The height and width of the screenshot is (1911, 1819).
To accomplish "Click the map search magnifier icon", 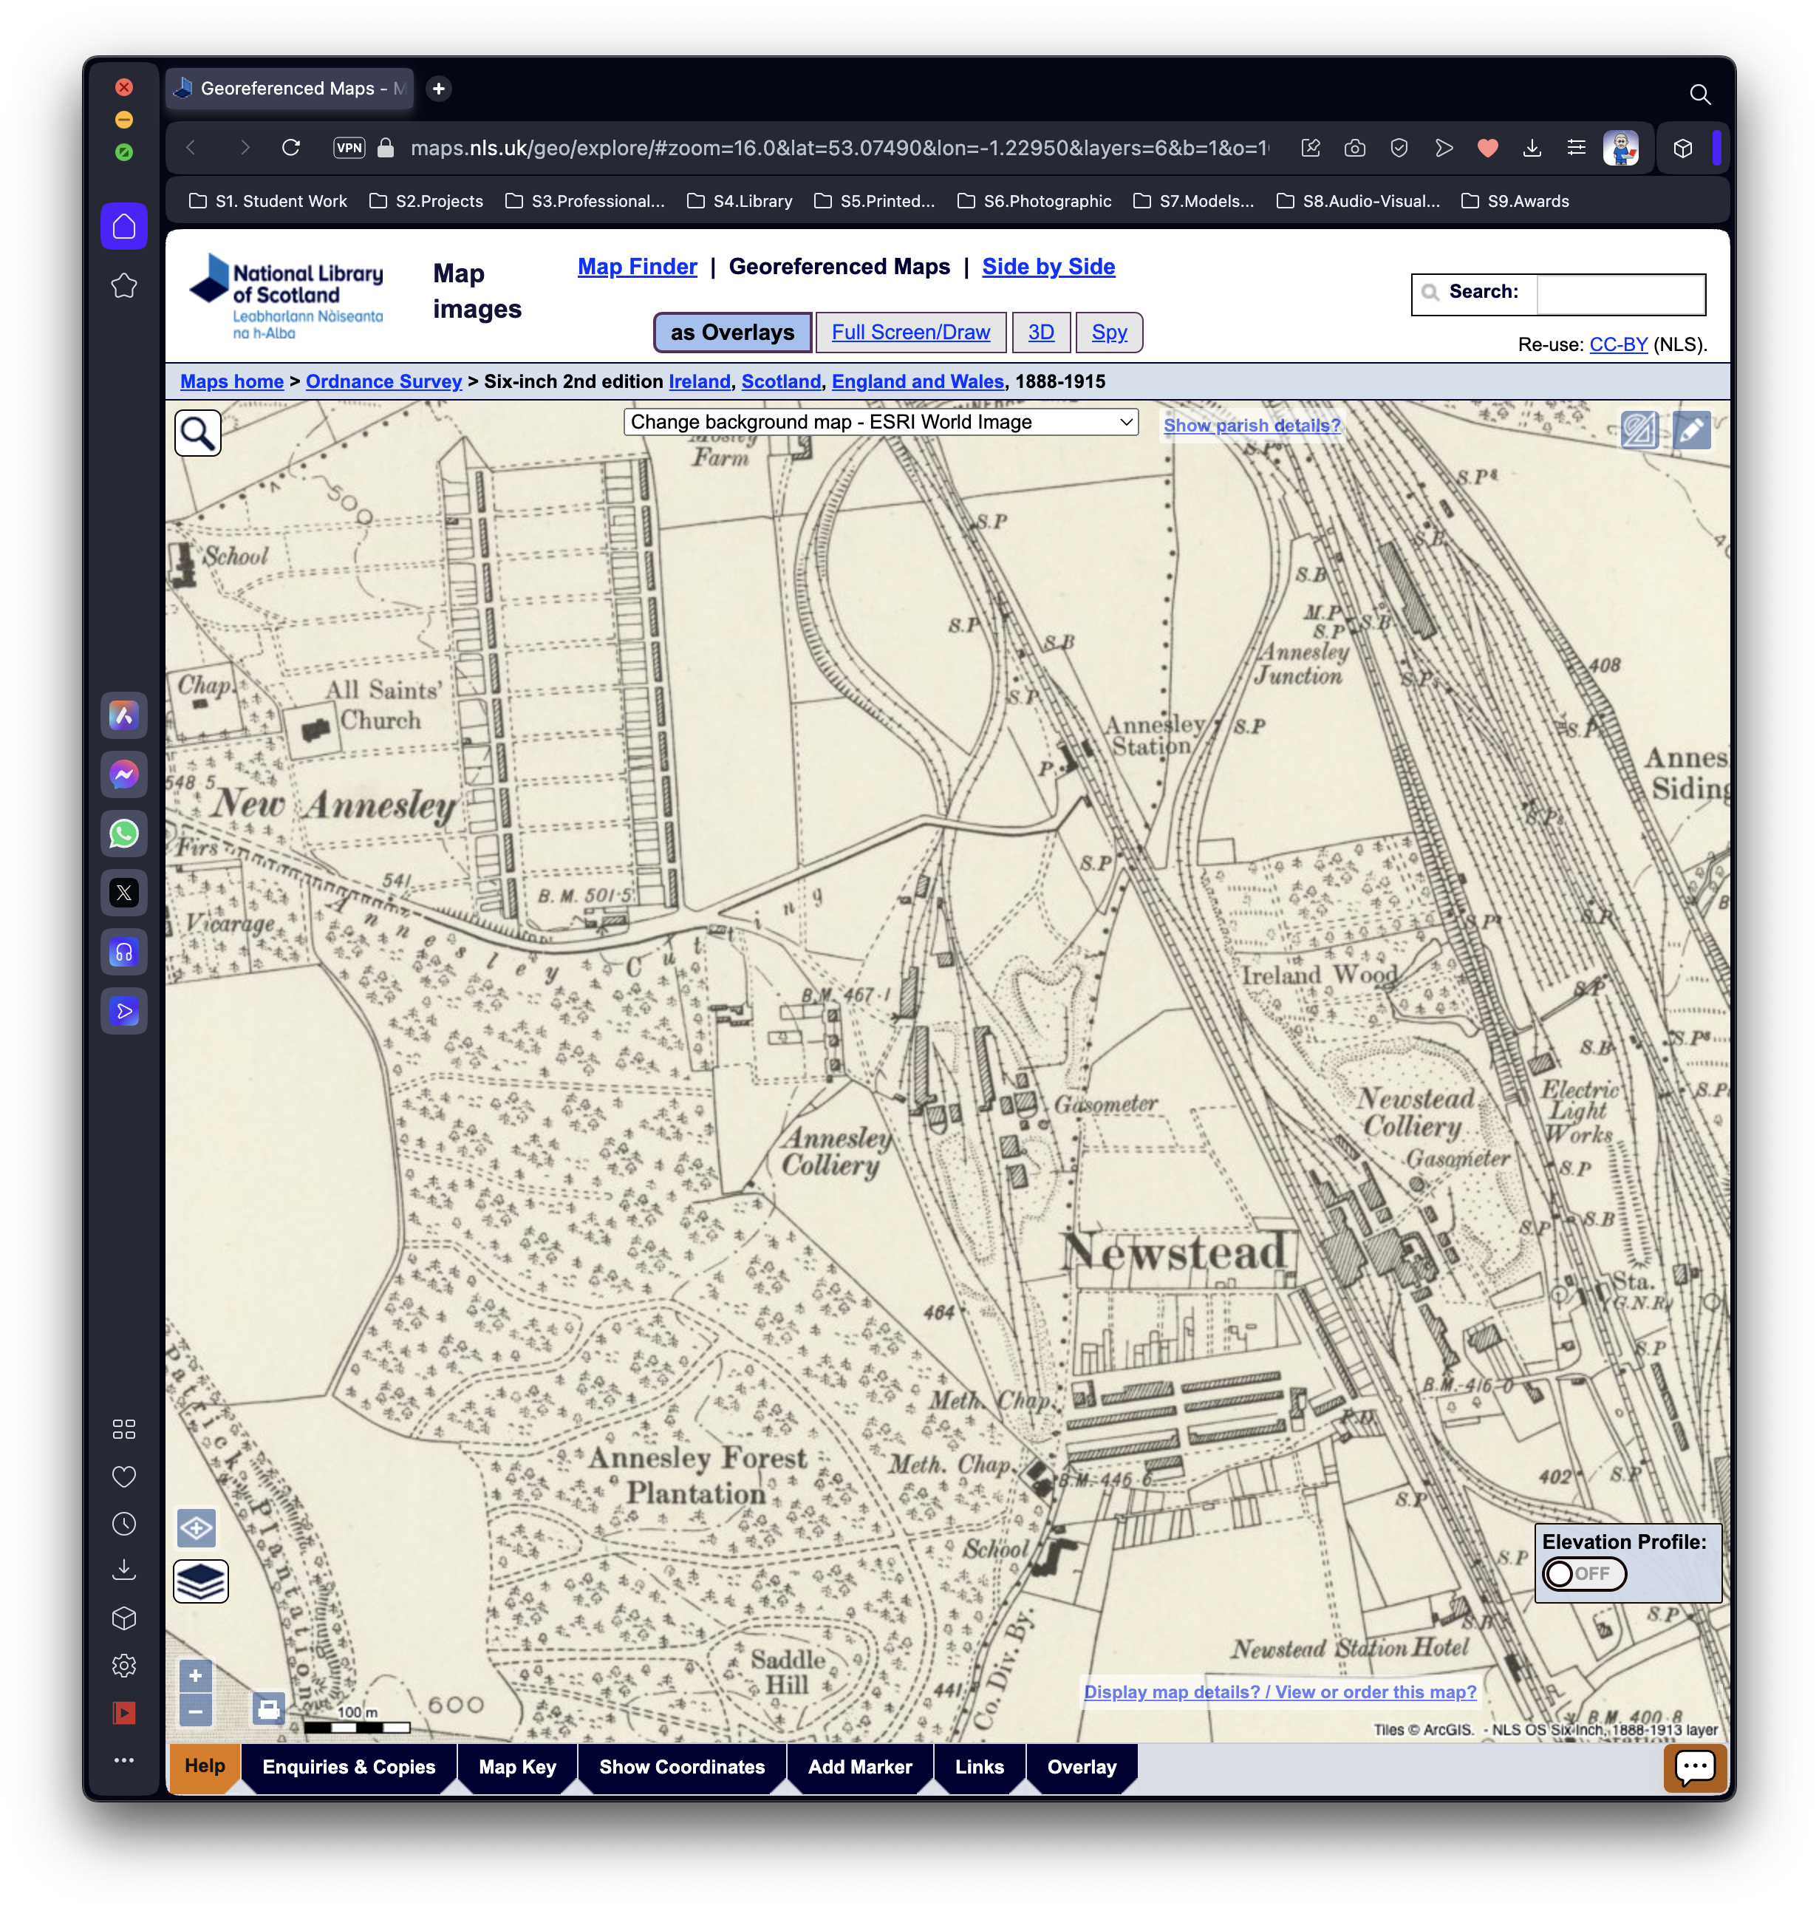I will point(198,432).
